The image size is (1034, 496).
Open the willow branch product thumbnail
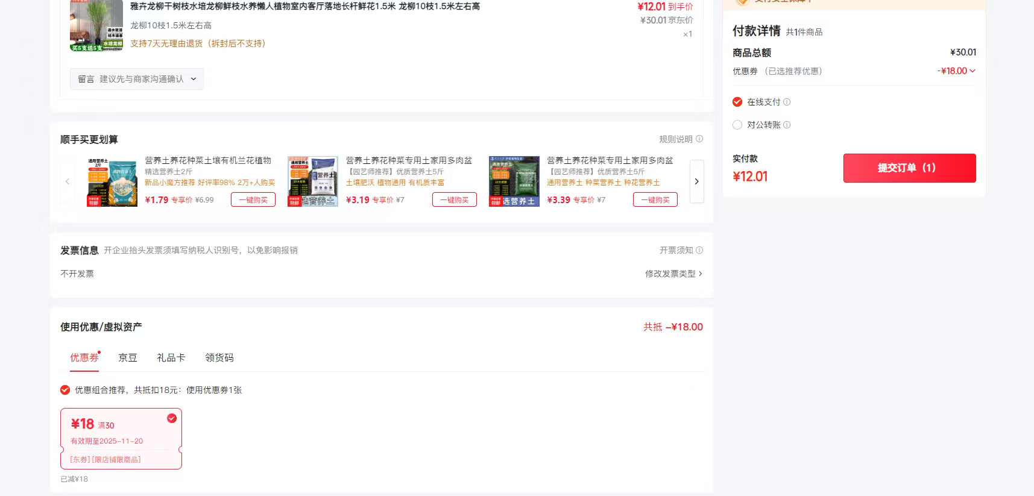coord(96,25)
